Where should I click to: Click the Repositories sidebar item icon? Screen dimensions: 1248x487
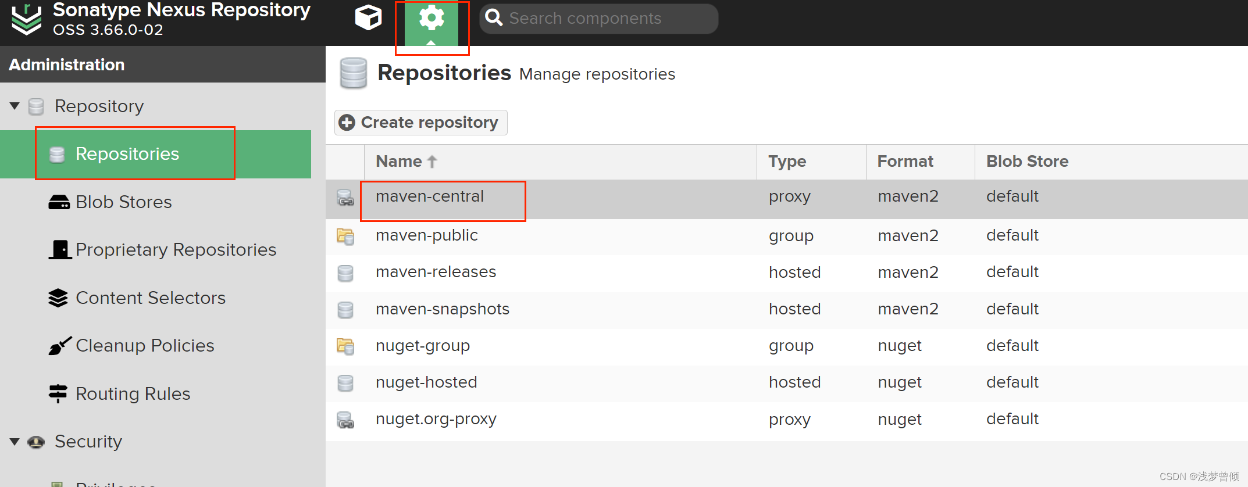click(57, 155)
